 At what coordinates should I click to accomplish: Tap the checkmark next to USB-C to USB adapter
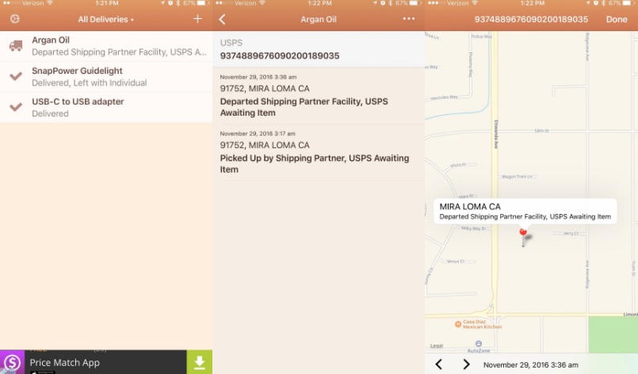coord(16,107)
